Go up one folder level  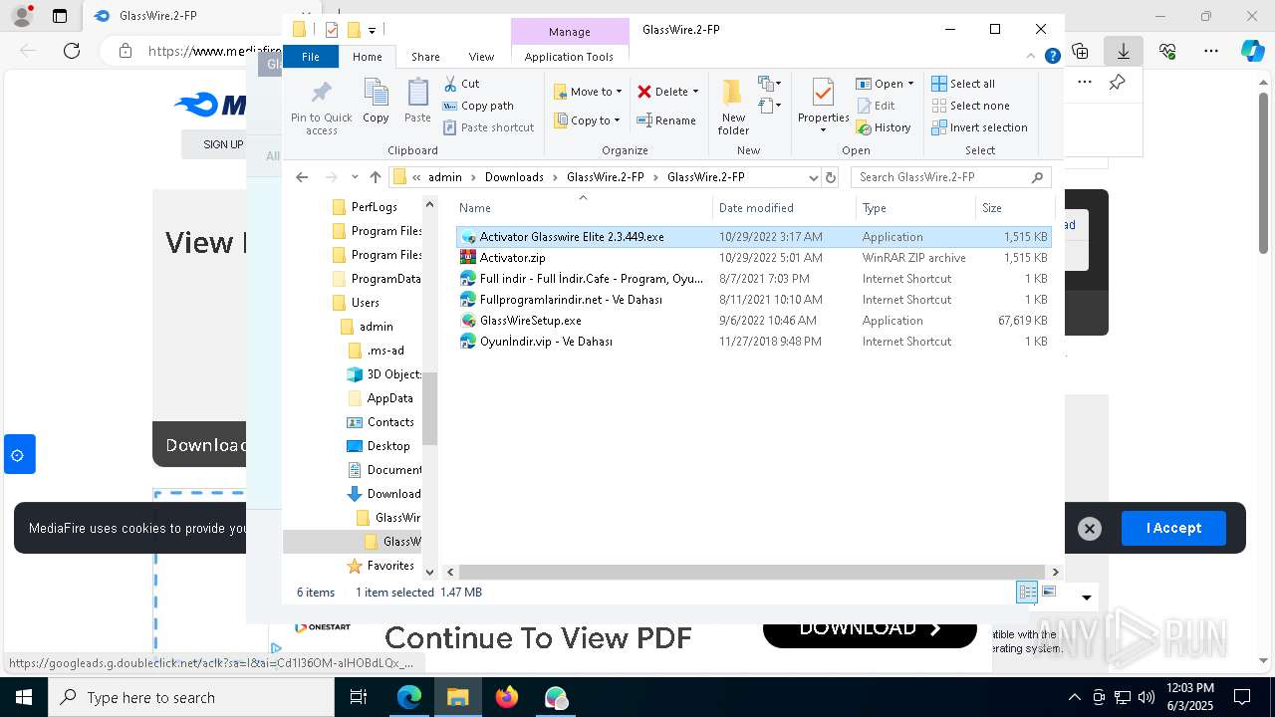pyautogui.click(x=375, y=177)
